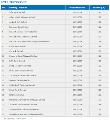Select Bank of China (Malaysia) Berhad
The height and width of the screenshot is (120, 110).
tap(23, 37)
